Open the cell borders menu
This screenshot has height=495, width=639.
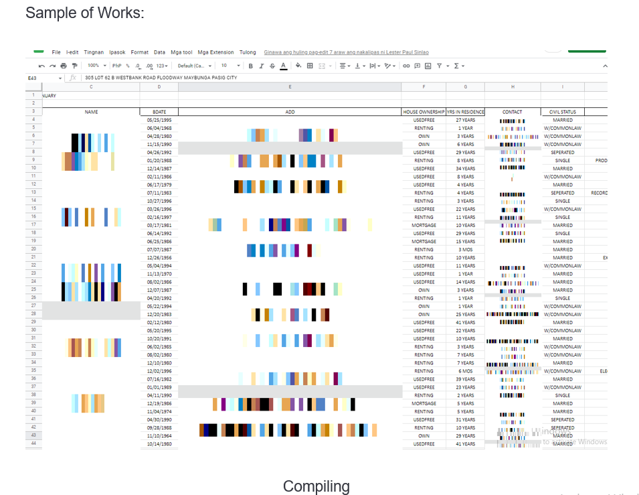310,66
